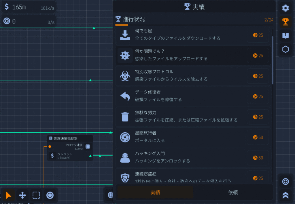This screenshot has height=204, width=295.
Task: Claim the 50 reward for 星間旅行者
Action: click(x=258, y=138)
